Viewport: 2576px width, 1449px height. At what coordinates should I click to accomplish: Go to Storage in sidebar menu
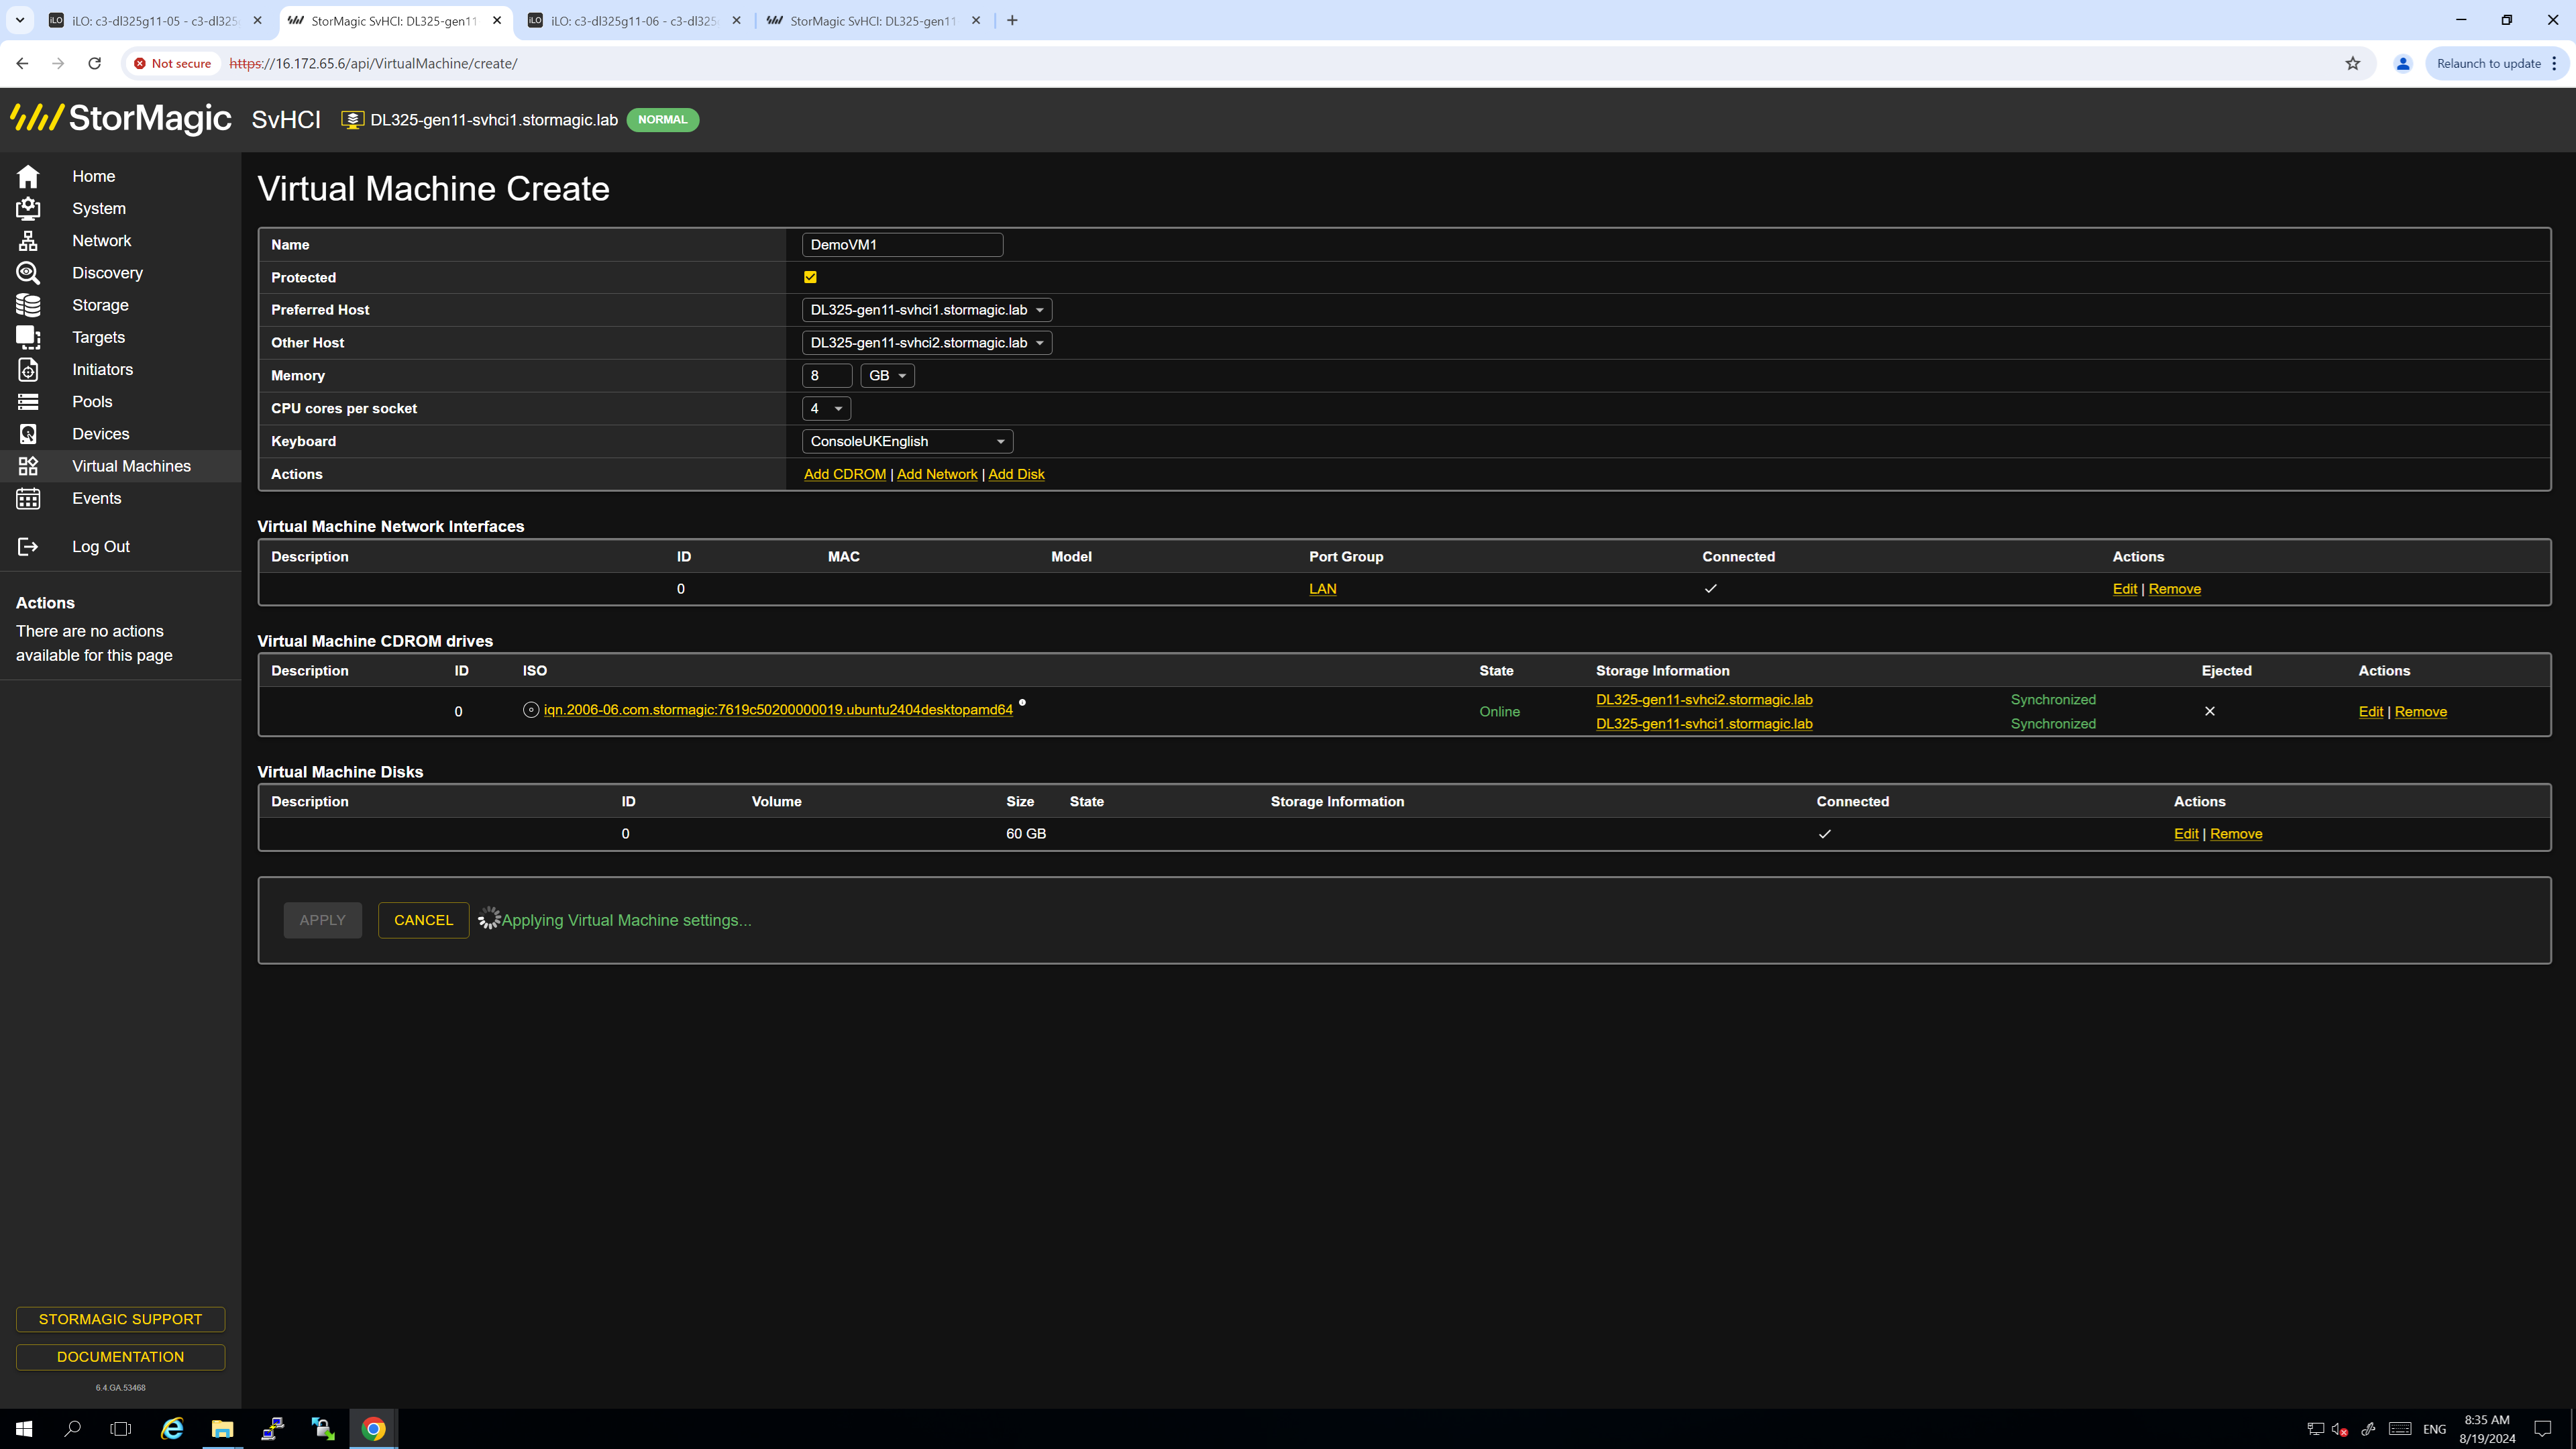click(x=100, y=305)
